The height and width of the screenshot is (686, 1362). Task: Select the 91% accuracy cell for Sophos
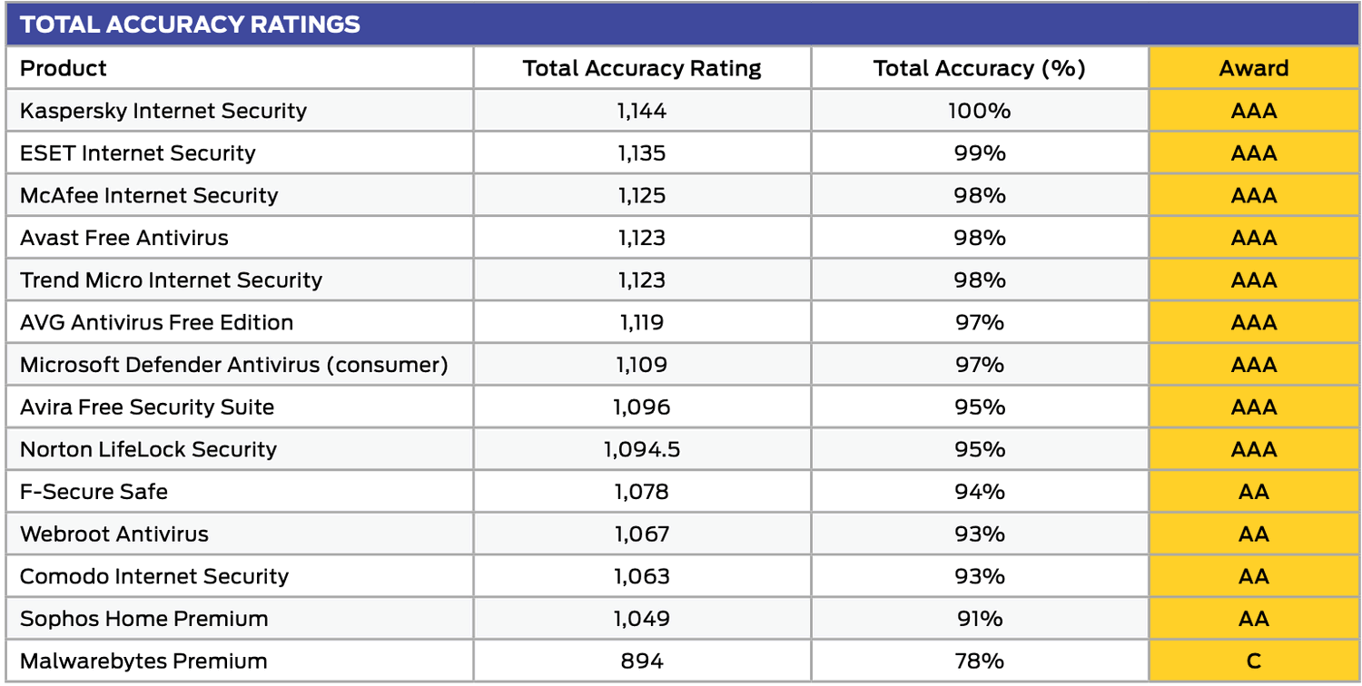pyautogui.click(x=979, y=619)
